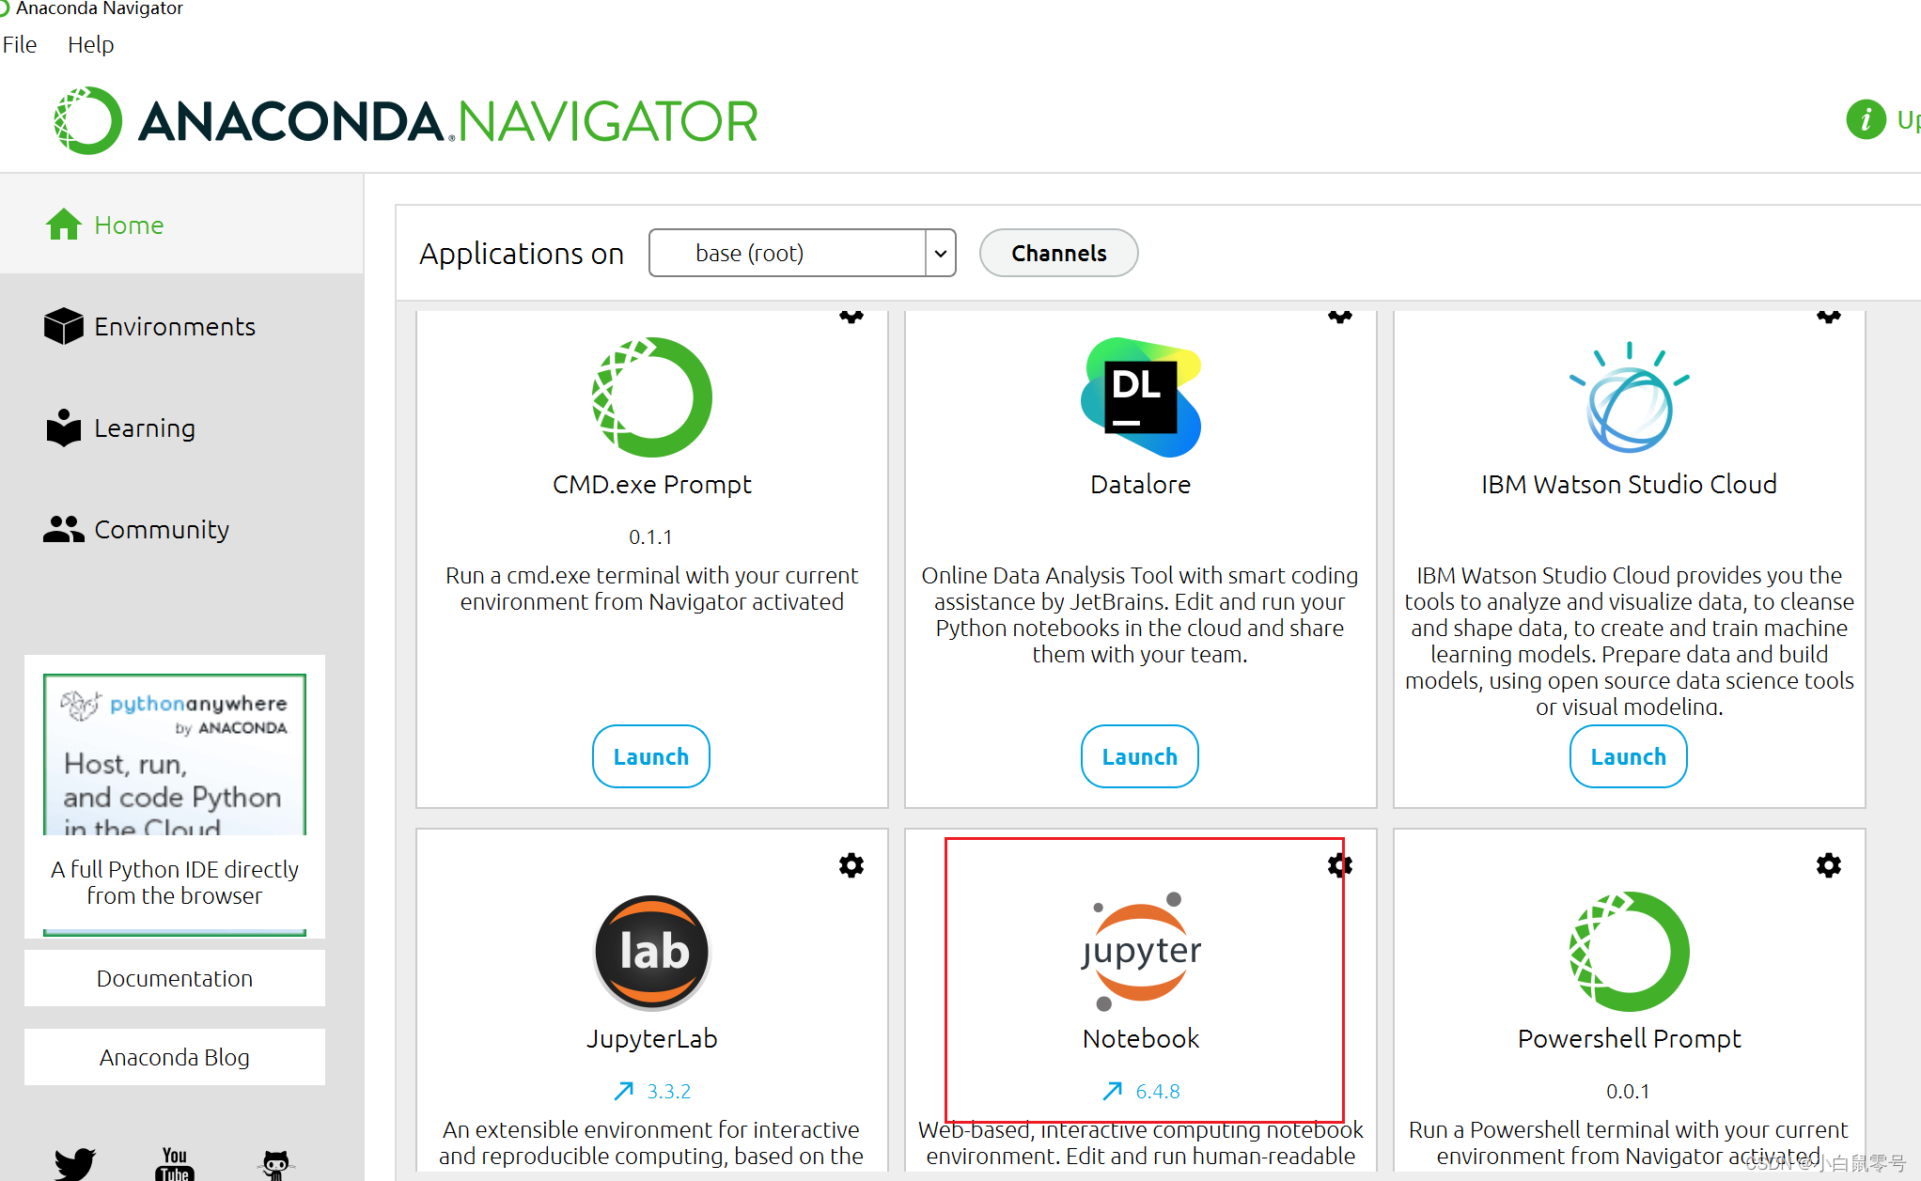This screenshot has width=1921, height=1181.
Task: Click the Learning section in sidebar
Action: 144,427
